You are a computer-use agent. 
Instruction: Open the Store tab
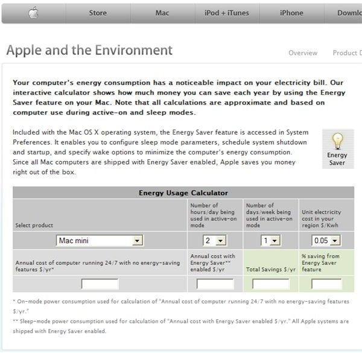click(98, 13)
